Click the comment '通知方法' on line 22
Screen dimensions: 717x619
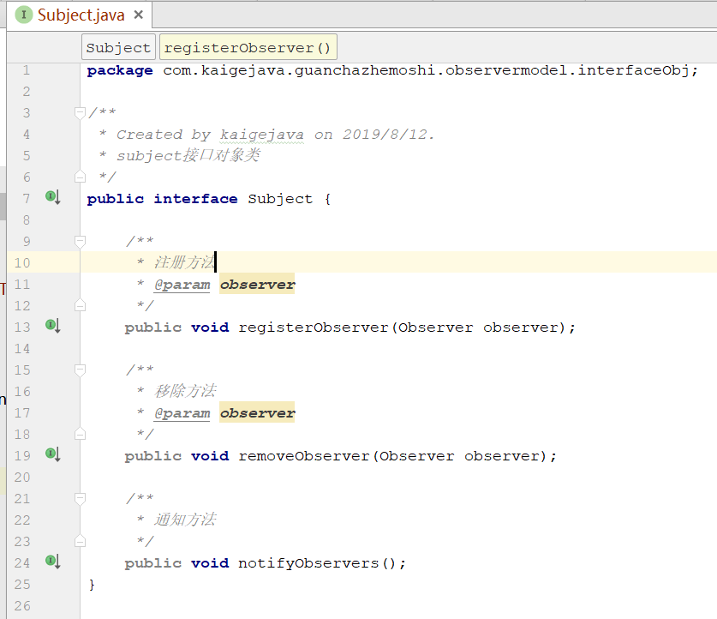pos(185,520)
